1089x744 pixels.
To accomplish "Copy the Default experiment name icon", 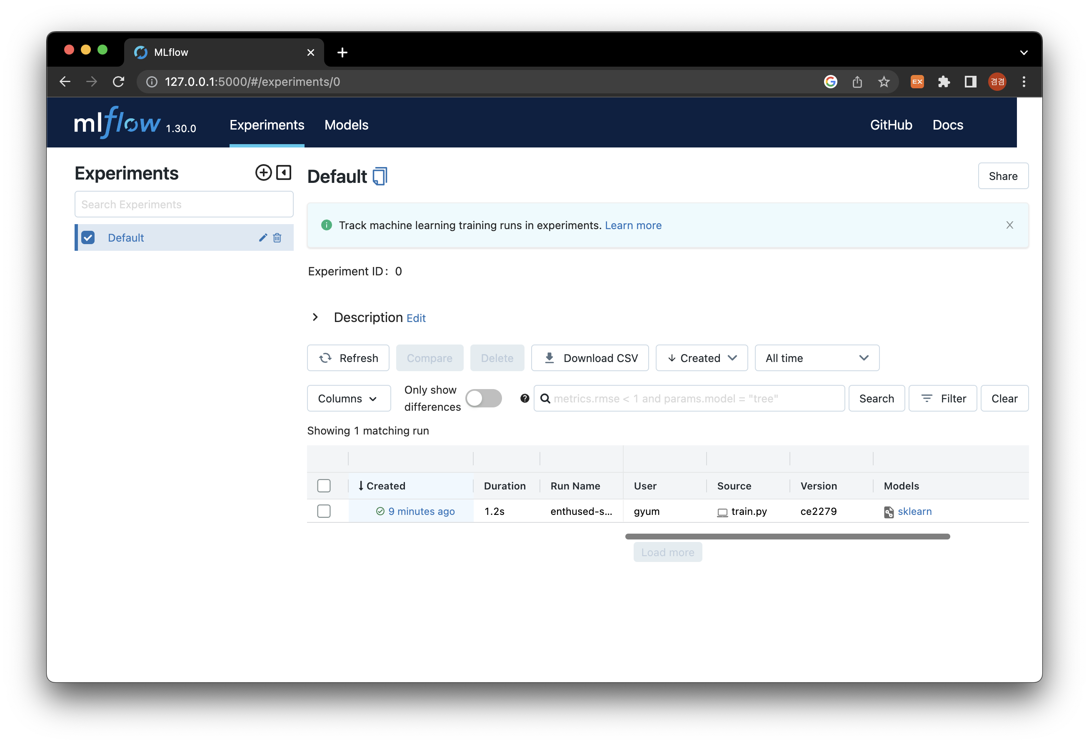I will [380, 177].
